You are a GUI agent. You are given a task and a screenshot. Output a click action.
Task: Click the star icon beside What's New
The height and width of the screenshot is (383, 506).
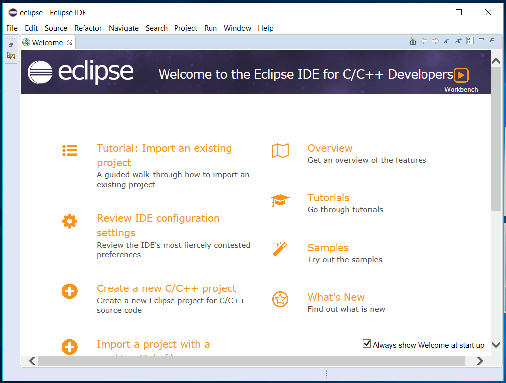click(280, 299)
